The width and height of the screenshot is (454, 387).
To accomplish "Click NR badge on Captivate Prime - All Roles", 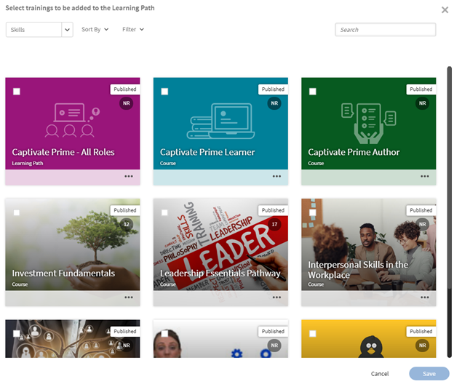I will [x=127, y=103].
